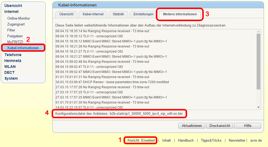Screen dimensions: 268x147
Task: Open the System sidebar menu
Action: pos(11,78)
